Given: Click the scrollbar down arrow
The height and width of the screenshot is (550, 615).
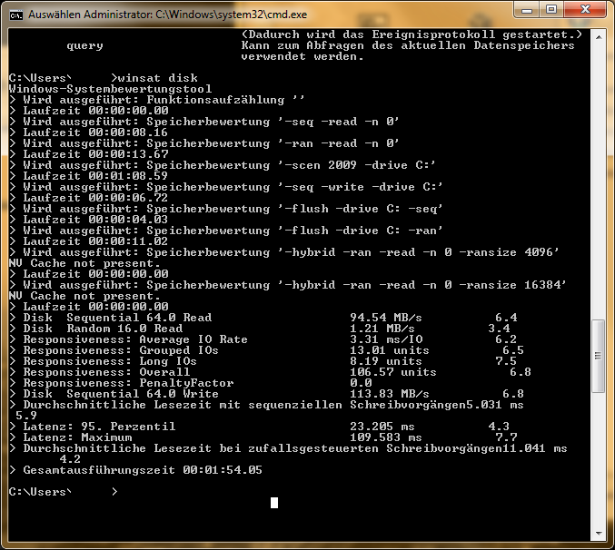Looking at the screenshot, I should click(x=599, y=533).
